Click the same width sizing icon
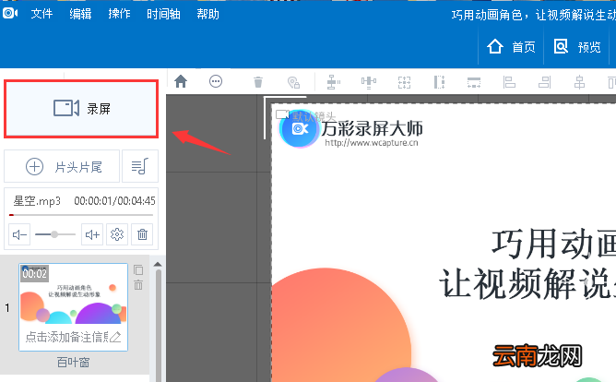The image size is (616, 382). (474, 82)
